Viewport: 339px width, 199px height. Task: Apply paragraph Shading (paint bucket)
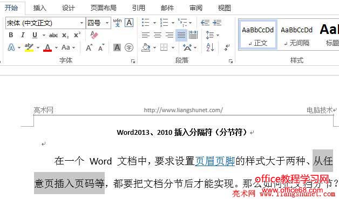(146, 47)
